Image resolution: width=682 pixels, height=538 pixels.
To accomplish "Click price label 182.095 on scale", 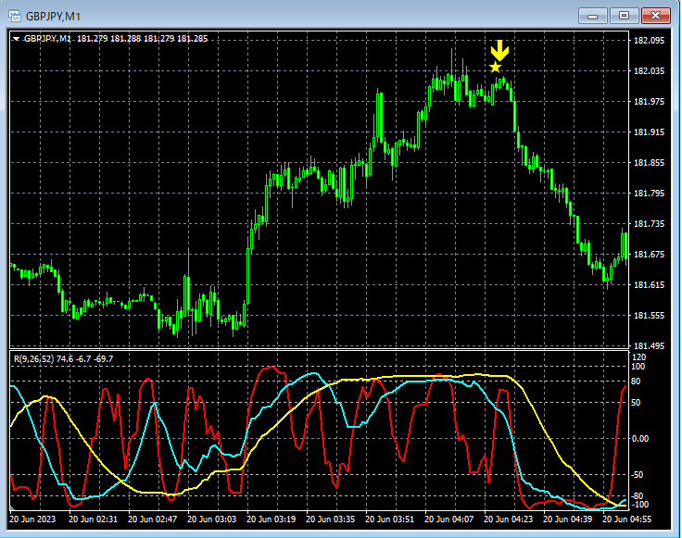I will coord(650,41).
